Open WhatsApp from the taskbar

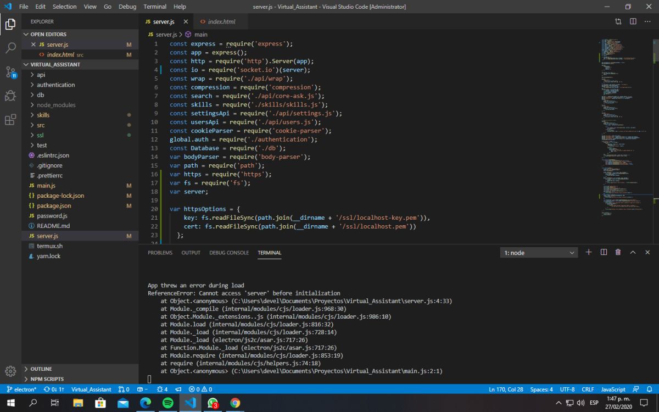tap(213, 403)
